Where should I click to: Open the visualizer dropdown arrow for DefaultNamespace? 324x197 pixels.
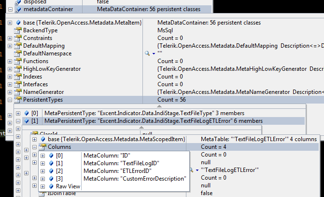point(153,53)
